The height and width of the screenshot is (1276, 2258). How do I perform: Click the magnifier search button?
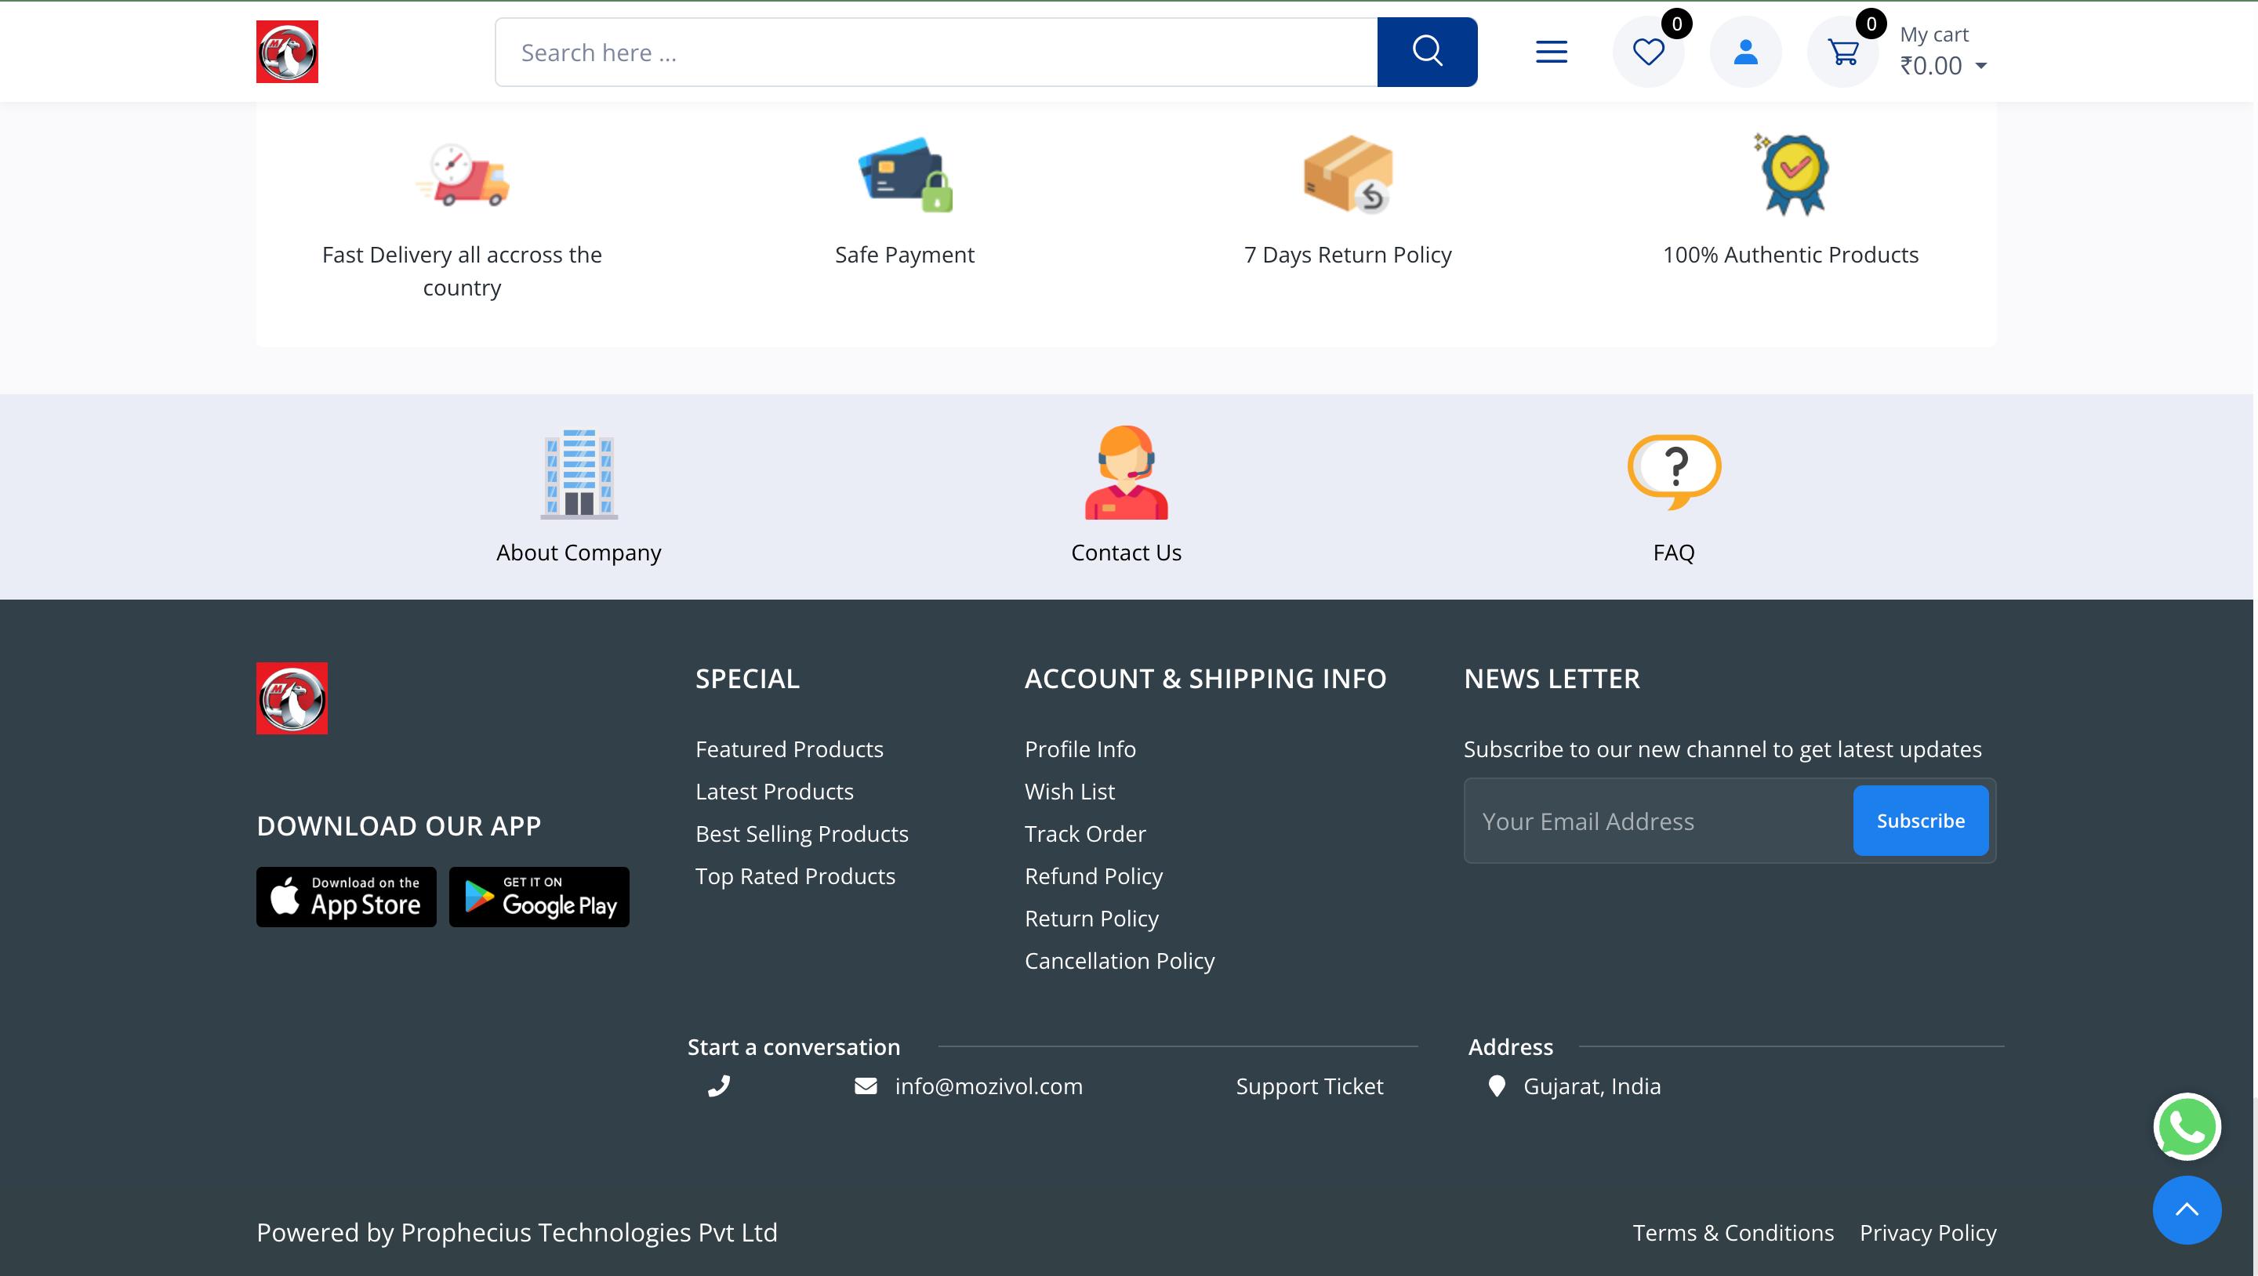tap(1426, 52)
